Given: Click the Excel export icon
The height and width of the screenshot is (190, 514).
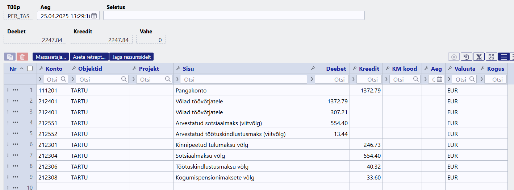Looking at the screenshot, I should (x=479, y=57).
